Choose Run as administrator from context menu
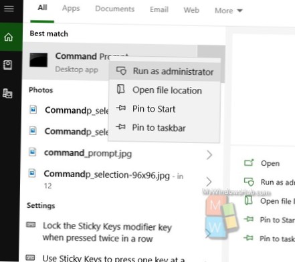The width and height of the screenshot is (295, 262). 165,72
